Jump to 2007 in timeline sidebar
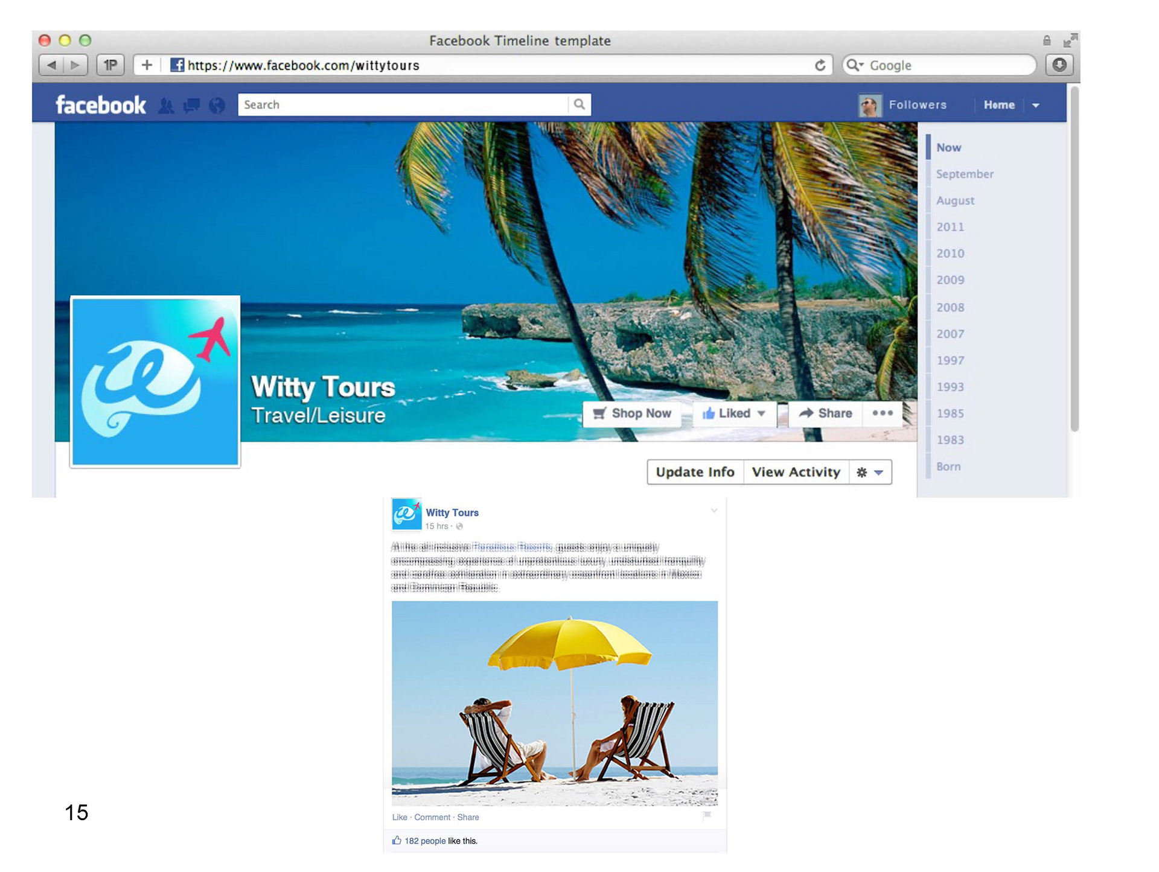Screen dimensions: 1159x872 (950, 334)
